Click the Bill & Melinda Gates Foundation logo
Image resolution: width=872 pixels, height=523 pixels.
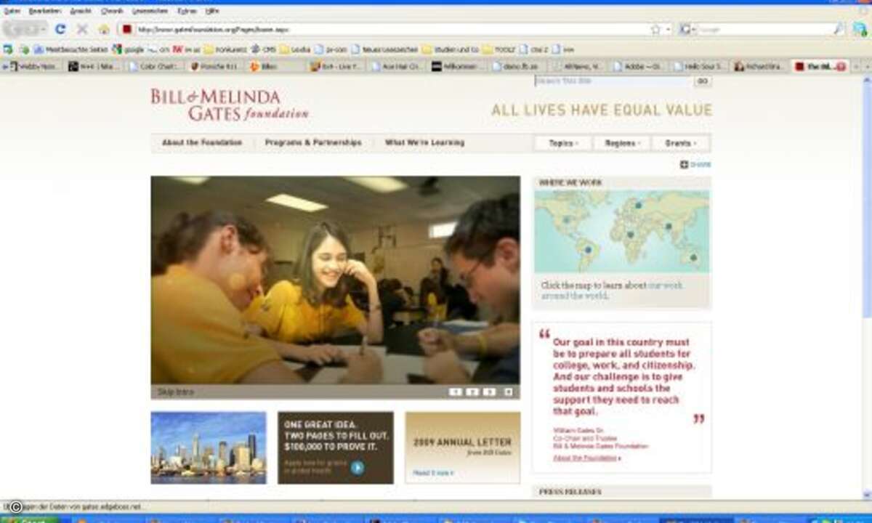[230, 105]
